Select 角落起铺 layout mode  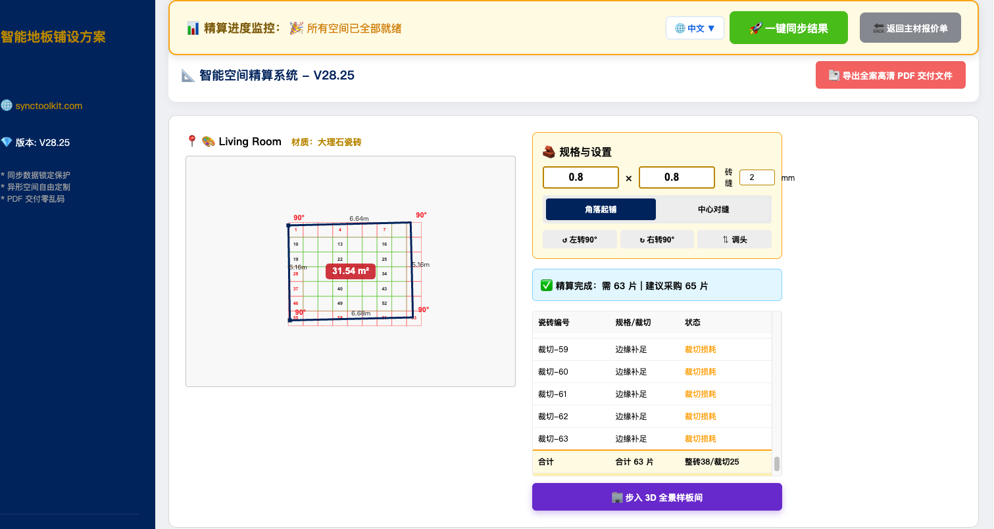click(x=601, y=210)
